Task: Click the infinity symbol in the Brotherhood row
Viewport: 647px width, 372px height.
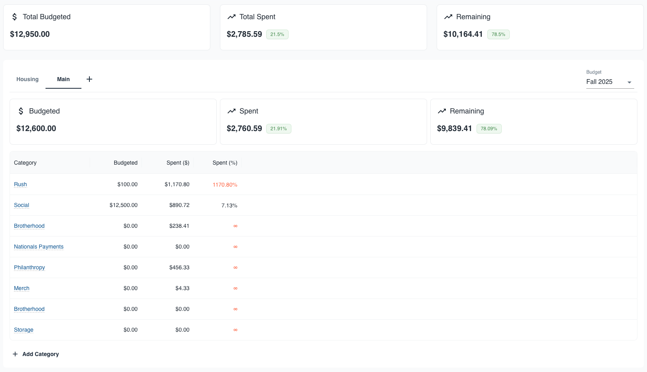Action: click(235, 226)
